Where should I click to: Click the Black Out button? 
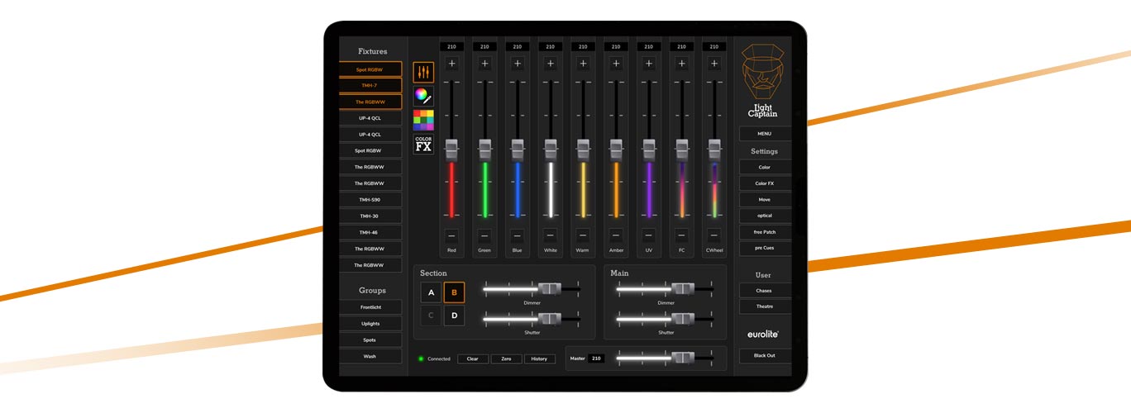pos(764,356)
